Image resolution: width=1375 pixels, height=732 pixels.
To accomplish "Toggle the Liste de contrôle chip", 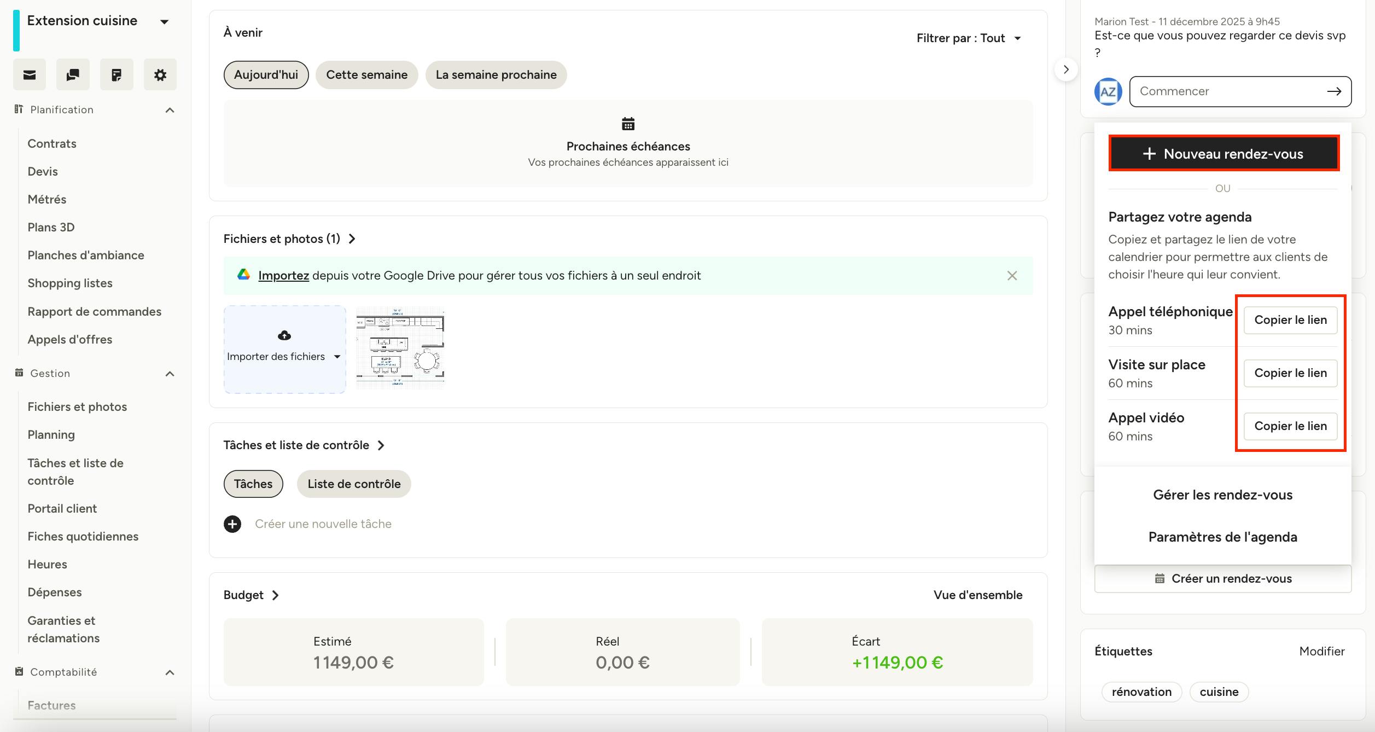I will [x=354, y=484].
